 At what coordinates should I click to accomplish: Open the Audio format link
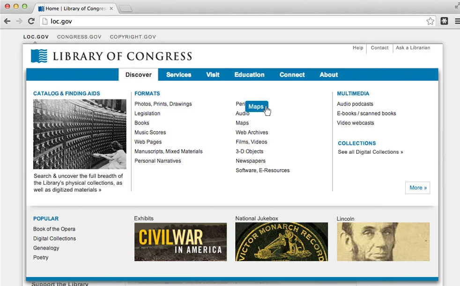pos(242,113)
